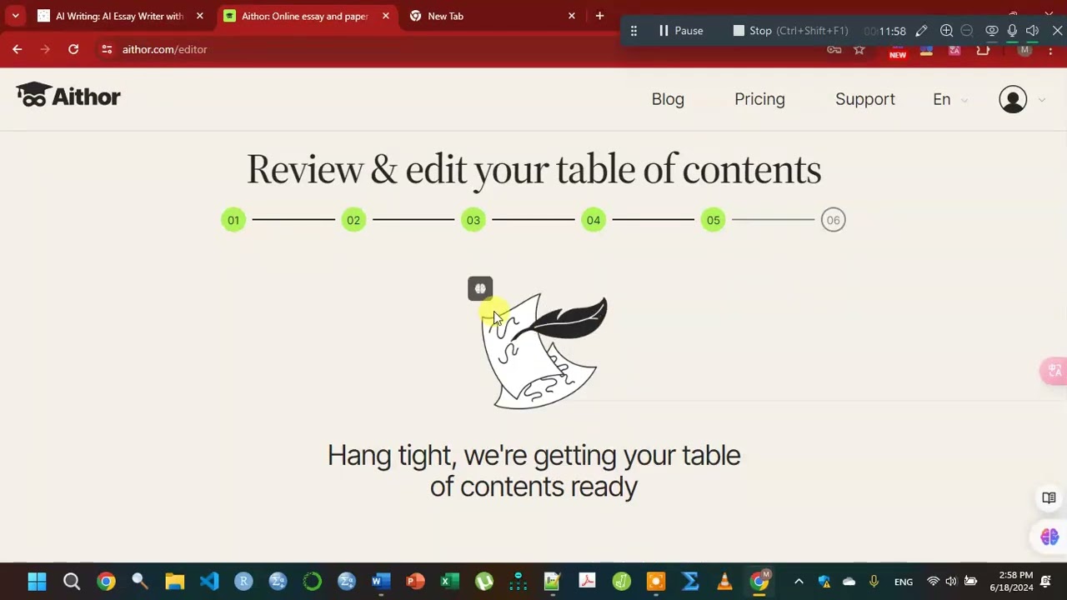
Task: Stop the screen recording
Action: pyautogui.click(x=790, y=31)
